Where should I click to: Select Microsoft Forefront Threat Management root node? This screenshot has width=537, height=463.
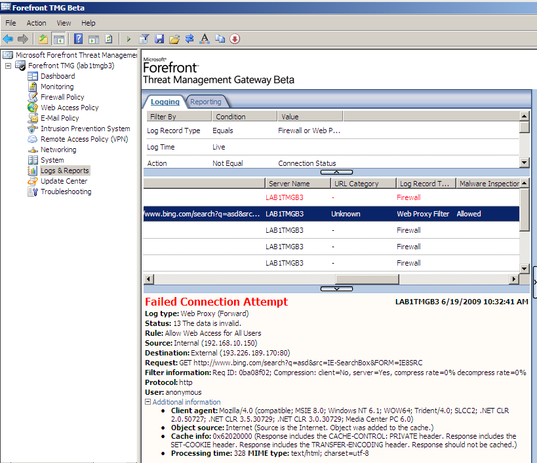coord(76,55)
